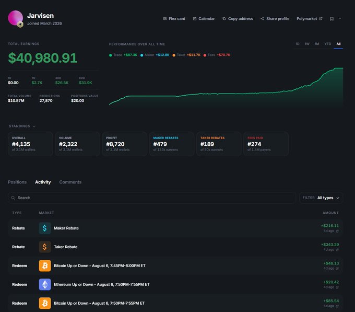The height and width of the screenshot is (312, 355).
Task: Open Ethereum Up or Down 7:50PM-7:55PM market
Action: click(x=102, y=284)
